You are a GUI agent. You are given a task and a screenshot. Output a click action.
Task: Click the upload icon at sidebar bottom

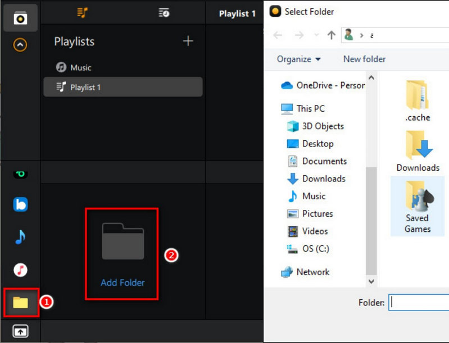(x=20, y=331)
